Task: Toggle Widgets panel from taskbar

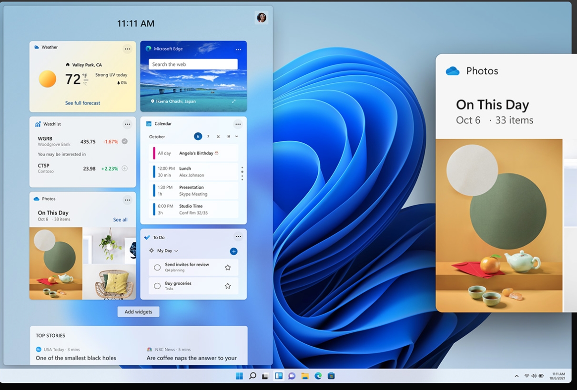Action: (x=279, y=376)
